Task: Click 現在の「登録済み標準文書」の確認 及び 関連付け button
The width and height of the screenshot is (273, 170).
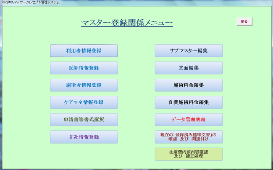Action: pyautogui.click(x=189, y=137)
